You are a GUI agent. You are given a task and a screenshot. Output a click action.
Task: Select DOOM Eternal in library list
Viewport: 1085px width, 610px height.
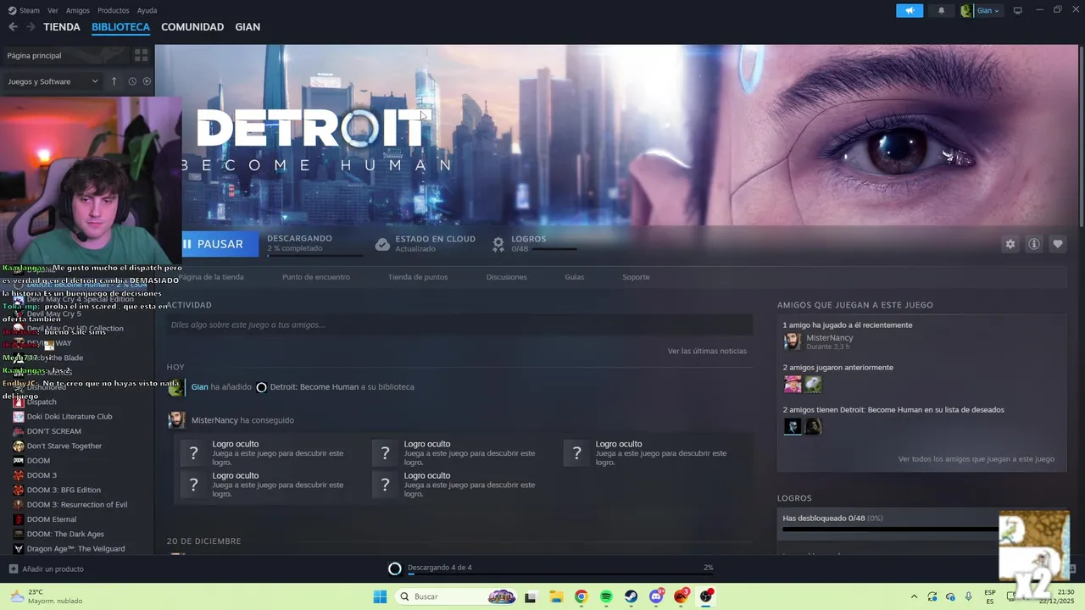tap(52, 519)
